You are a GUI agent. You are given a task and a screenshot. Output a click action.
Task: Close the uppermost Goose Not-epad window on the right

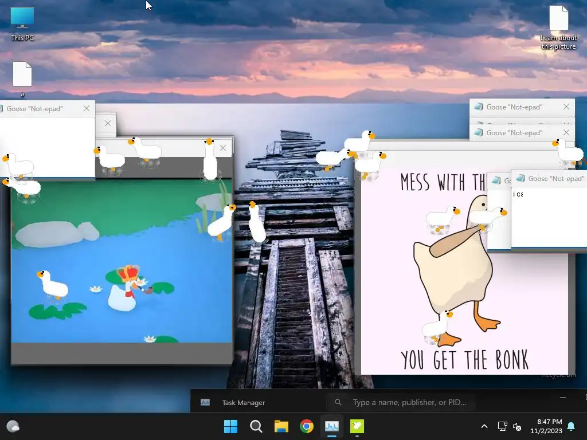coord(566,107)
